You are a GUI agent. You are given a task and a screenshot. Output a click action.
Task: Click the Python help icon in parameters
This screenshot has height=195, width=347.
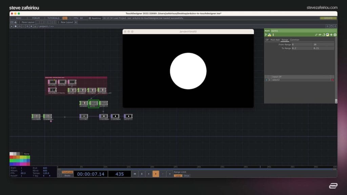[x=269, y=35]
